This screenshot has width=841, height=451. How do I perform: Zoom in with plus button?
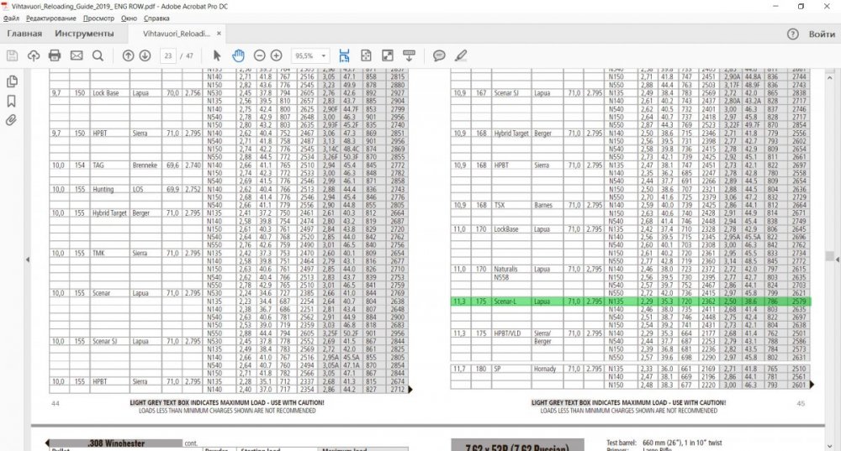[x=277, y=55]
